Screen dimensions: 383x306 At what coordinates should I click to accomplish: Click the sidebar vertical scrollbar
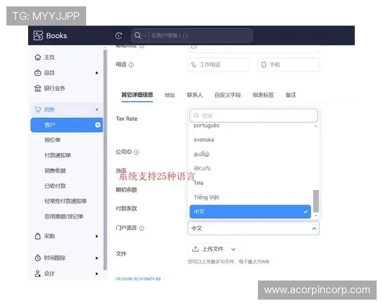click(105, 160)
